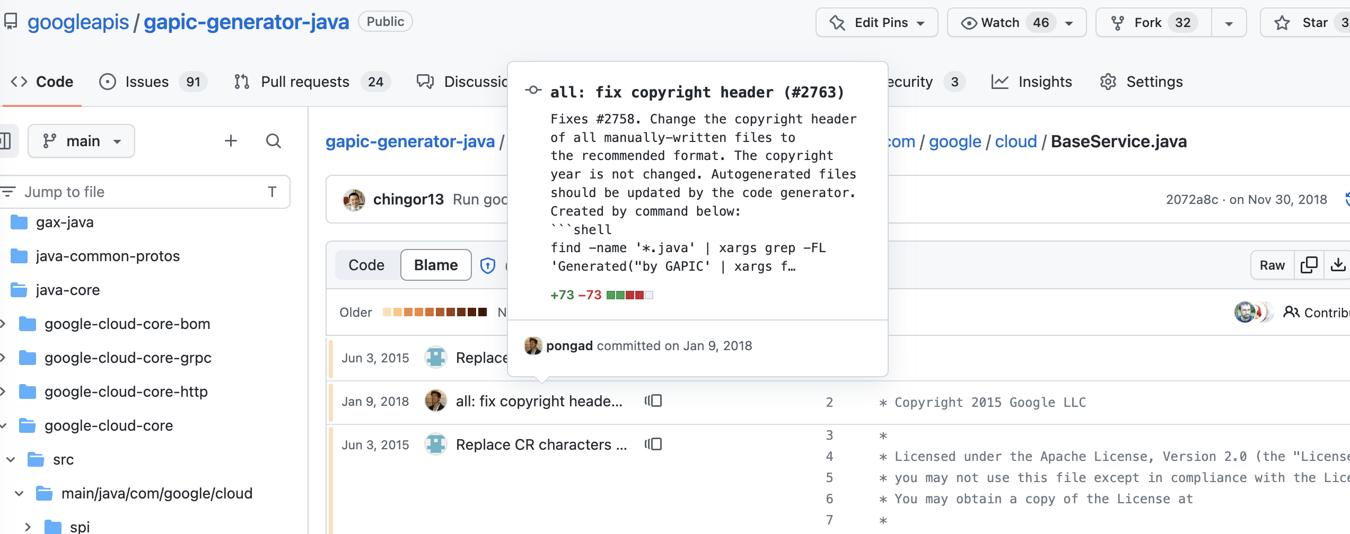Expand the google-cloud-core-grpc folder

point(3,358)
